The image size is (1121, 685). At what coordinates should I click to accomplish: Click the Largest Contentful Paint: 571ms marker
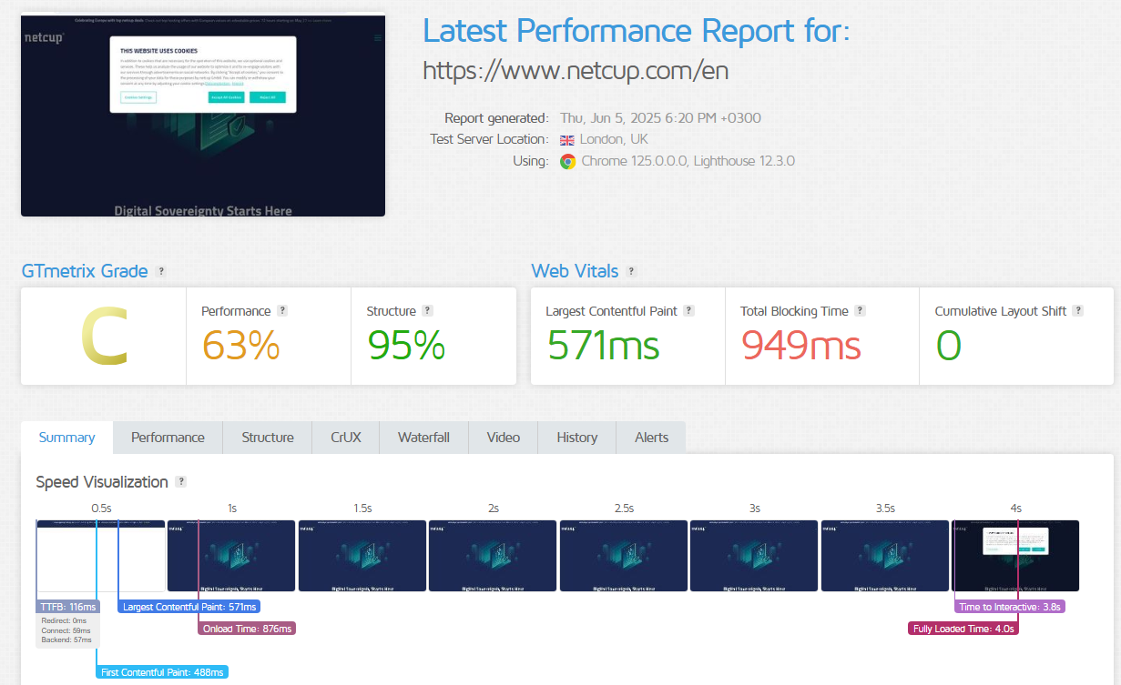189,607
